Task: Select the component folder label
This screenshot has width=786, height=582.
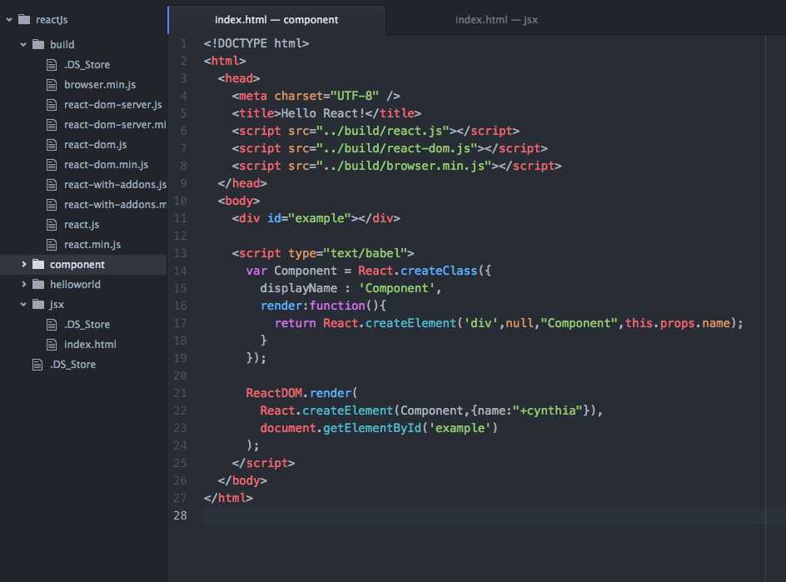Action: tap(77, 264)
